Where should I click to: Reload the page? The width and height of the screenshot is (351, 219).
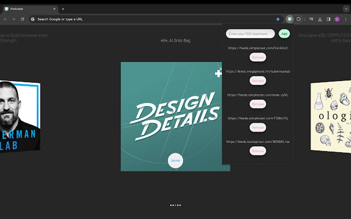(22, 19)
